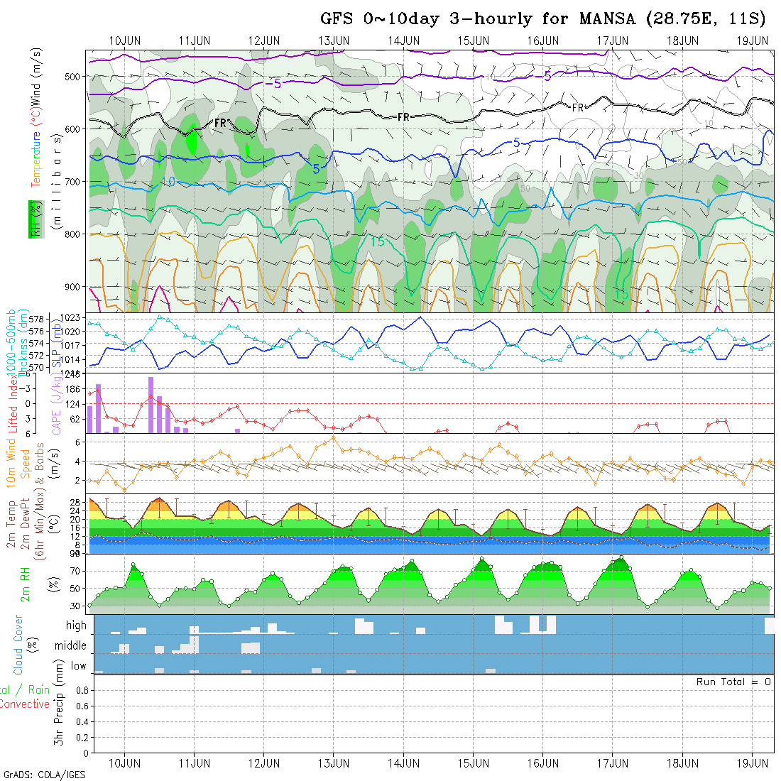Click the 70 value on 2m RH axis
Screen dimensions: 781x781
tap(75, 572)
